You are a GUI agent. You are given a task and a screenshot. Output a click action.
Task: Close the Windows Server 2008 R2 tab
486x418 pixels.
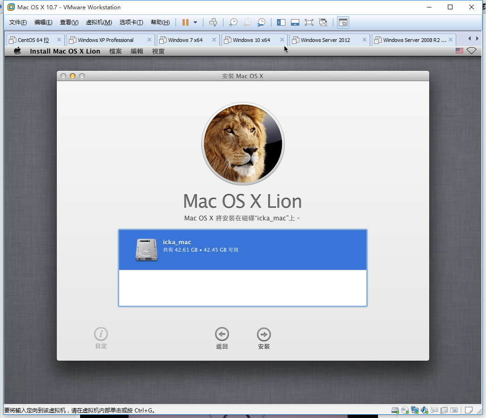coord(451,40)
